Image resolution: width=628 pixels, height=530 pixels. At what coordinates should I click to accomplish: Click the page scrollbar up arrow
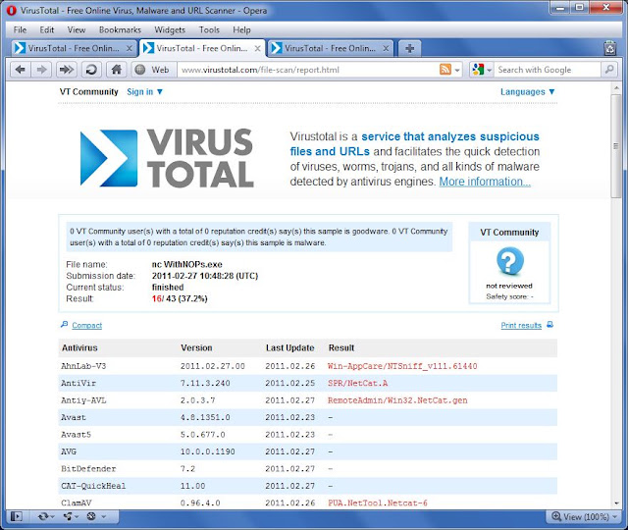(615, 87)
